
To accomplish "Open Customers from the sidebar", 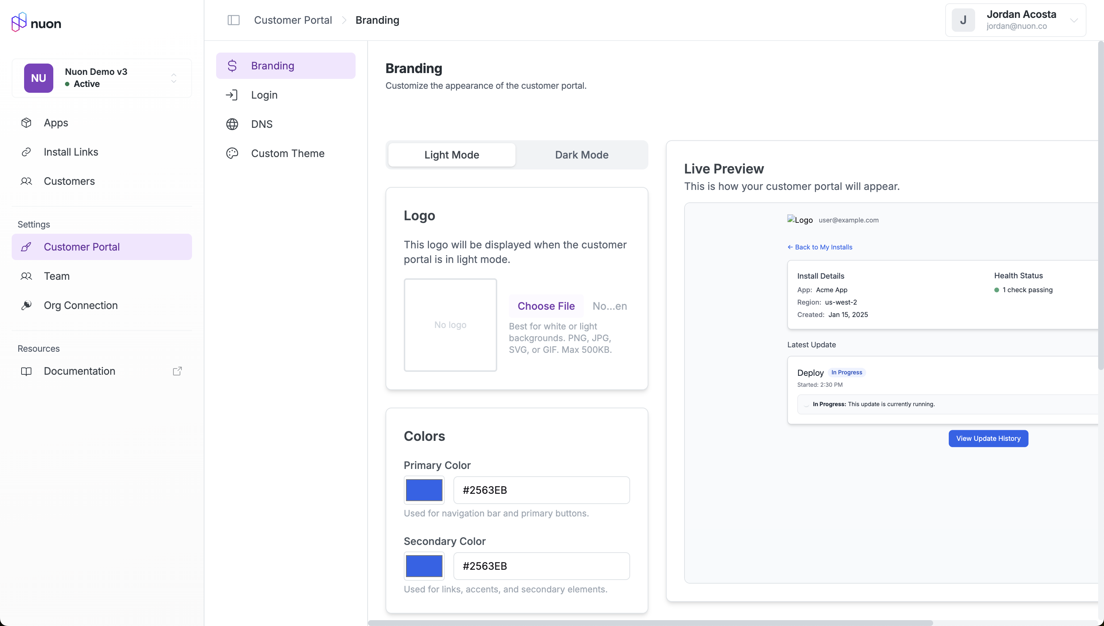I will (69, 181).
